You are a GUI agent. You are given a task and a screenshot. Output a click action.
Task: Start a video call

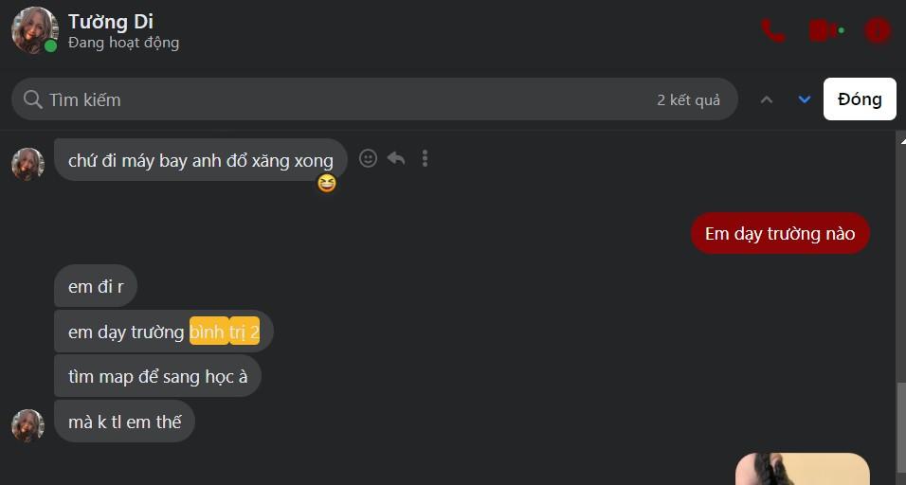pyautogui.click(x=824, y=31)
